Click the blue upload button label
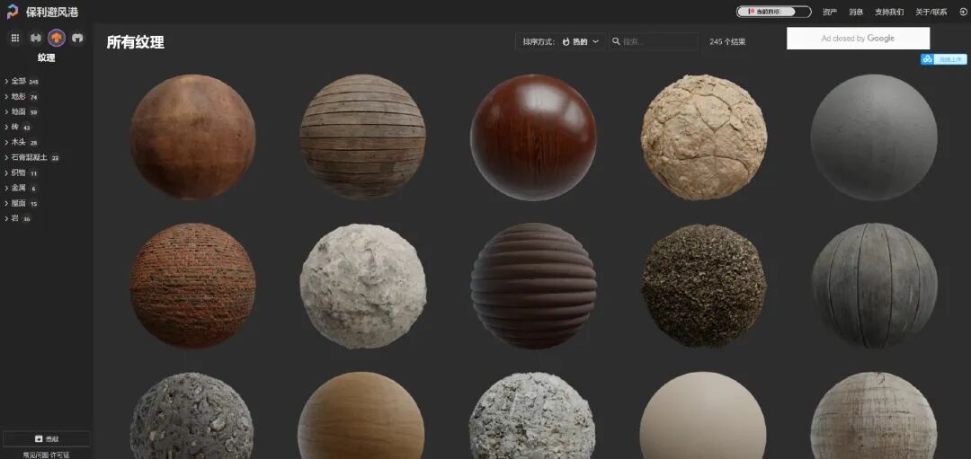This screenshot has height=459, width=971. click(x=952, y=59)
